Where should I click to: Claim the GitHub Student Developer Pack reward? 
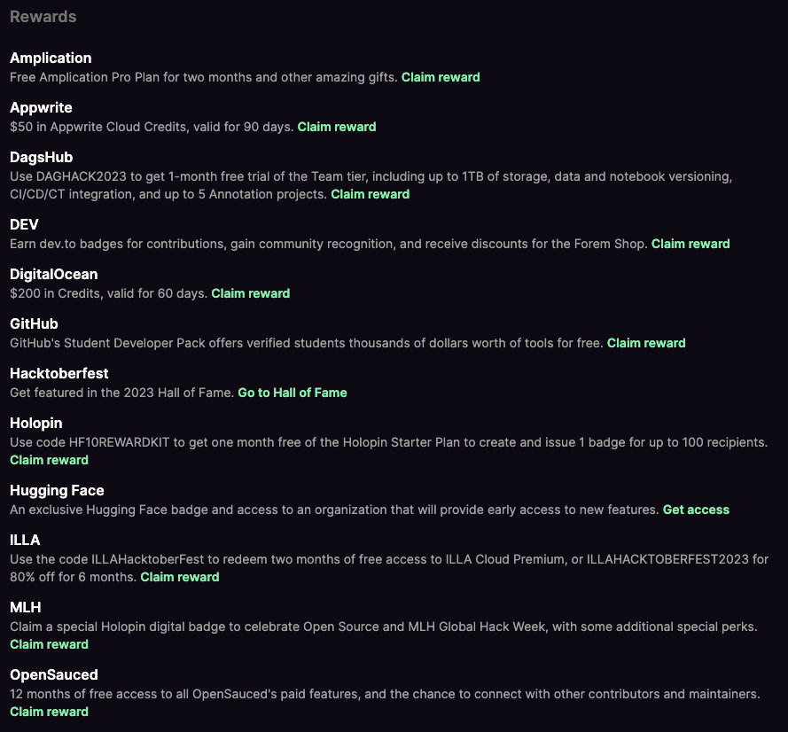point(646,344)
